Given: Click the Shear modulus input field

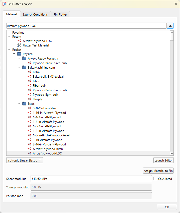Looking at the screenshot, I should click(x=91, y=179).
